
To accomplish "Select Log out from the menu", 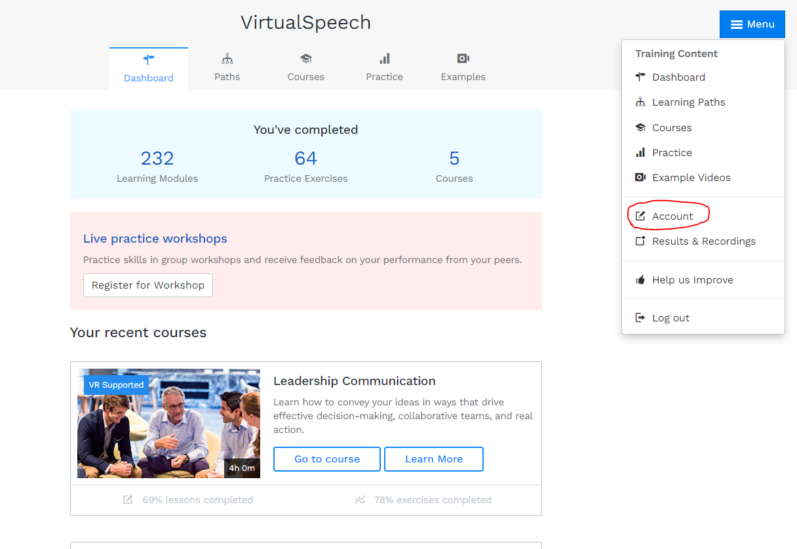I will tap(703, 317).
